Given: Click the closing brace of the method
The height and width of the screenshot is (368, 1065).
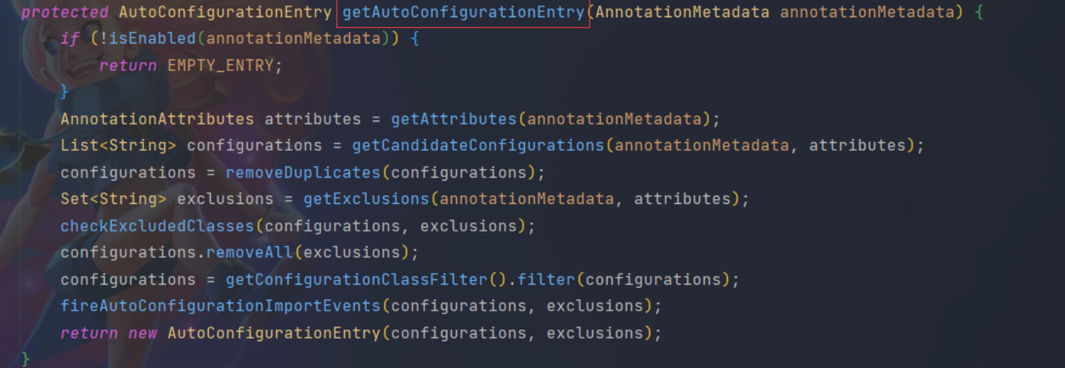Looking at the screenshot, I should [26, 359].
